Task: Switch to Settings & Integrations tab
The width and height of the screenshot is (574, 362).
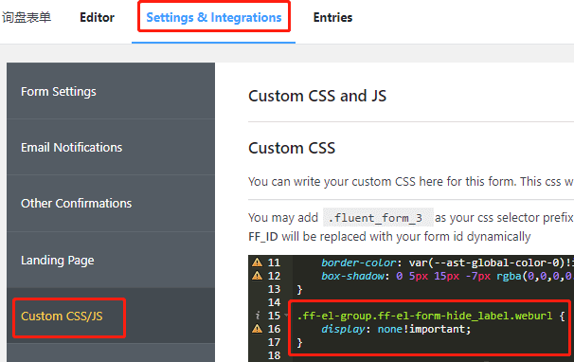Action: [x=214, y=18]
